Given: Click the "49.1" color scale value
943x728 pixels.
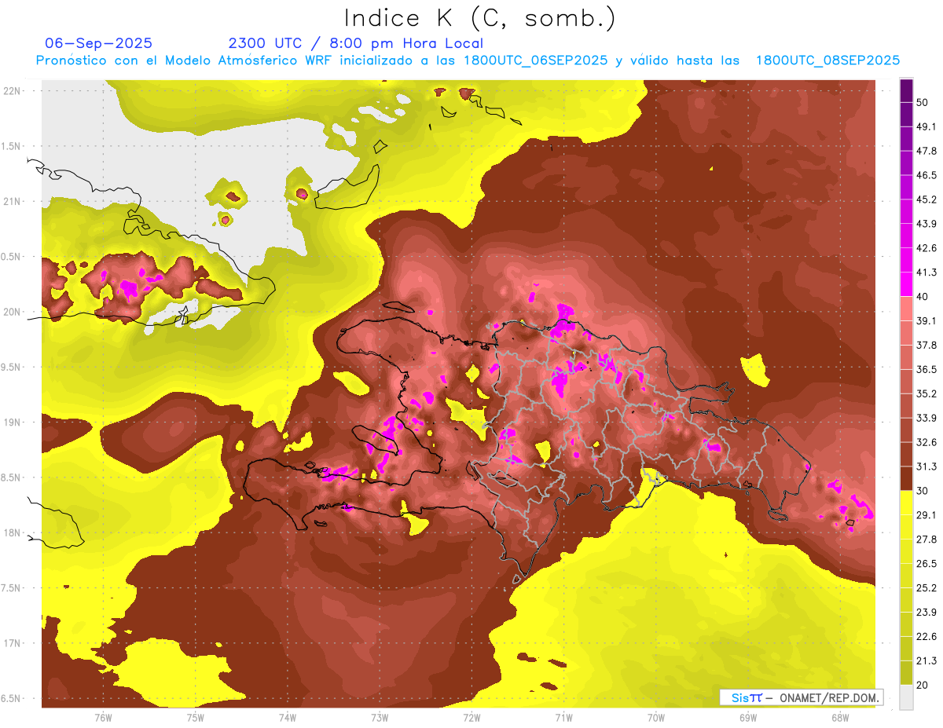Looking at the screenshot, I should (x=926, y=126).
